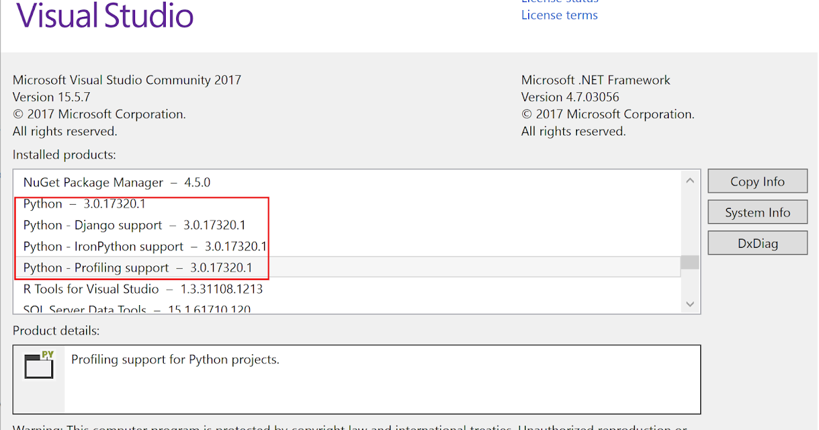Click the installed products scrollbar thumb

690,263
